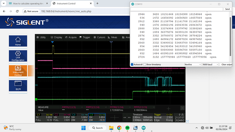Select the C3 channel box

pyautogui.click(x=79, y=117)
